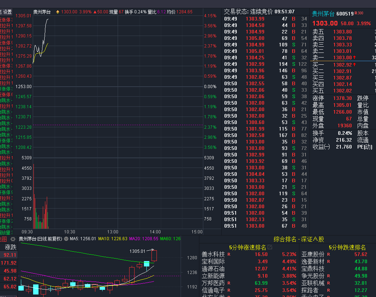Select 5分钟跌速排名 ranking header
Image resolution: width=376 pixels, height=297 pixels.
pos(347,247)
